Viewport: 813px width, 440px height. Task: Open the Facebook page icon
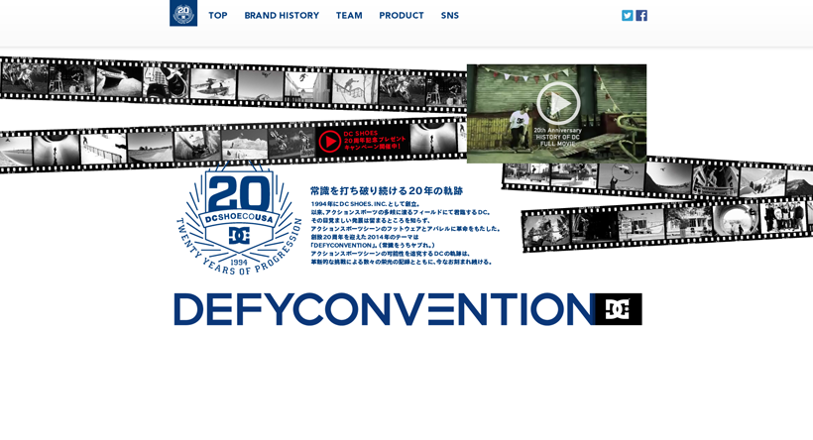pyautogui.click(x=641, y=16)
